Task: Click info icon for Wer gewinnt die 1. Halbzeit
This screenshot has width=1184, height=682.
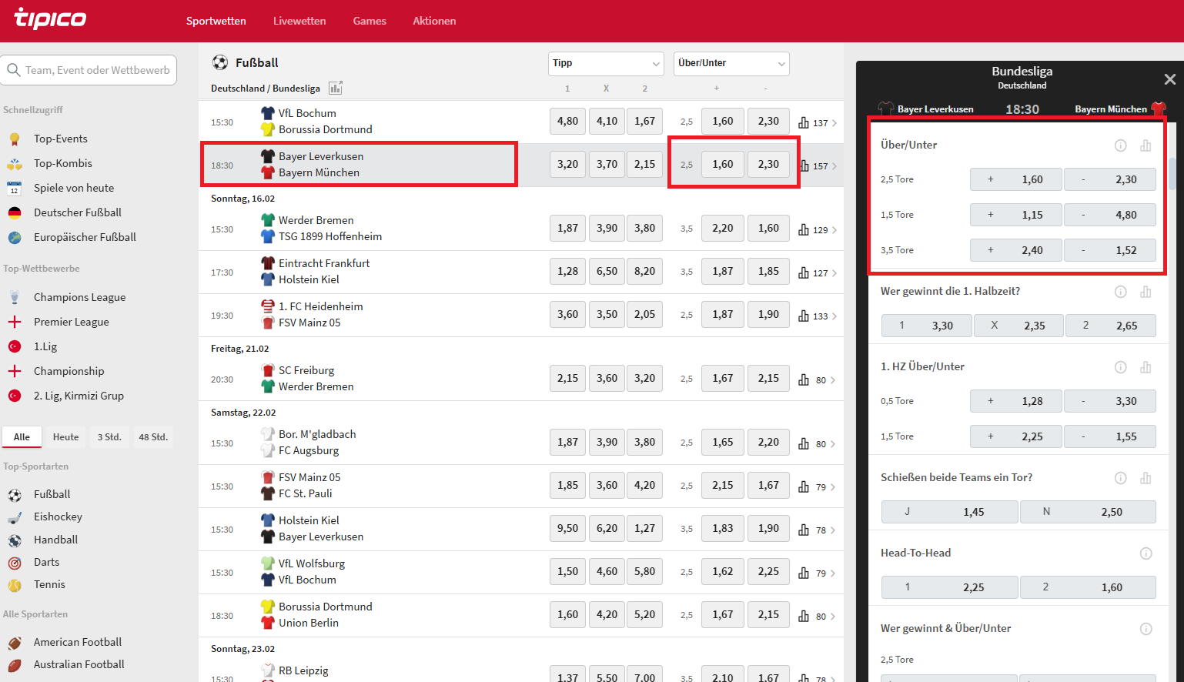Action: [x=1121, y=292]
